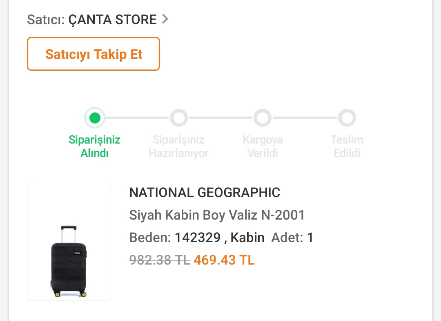Select the Siparişiniz Hazırlanıyor status label
Image resolution: width=441 pixels, height=321 pixels.
[x=178, y=146]
